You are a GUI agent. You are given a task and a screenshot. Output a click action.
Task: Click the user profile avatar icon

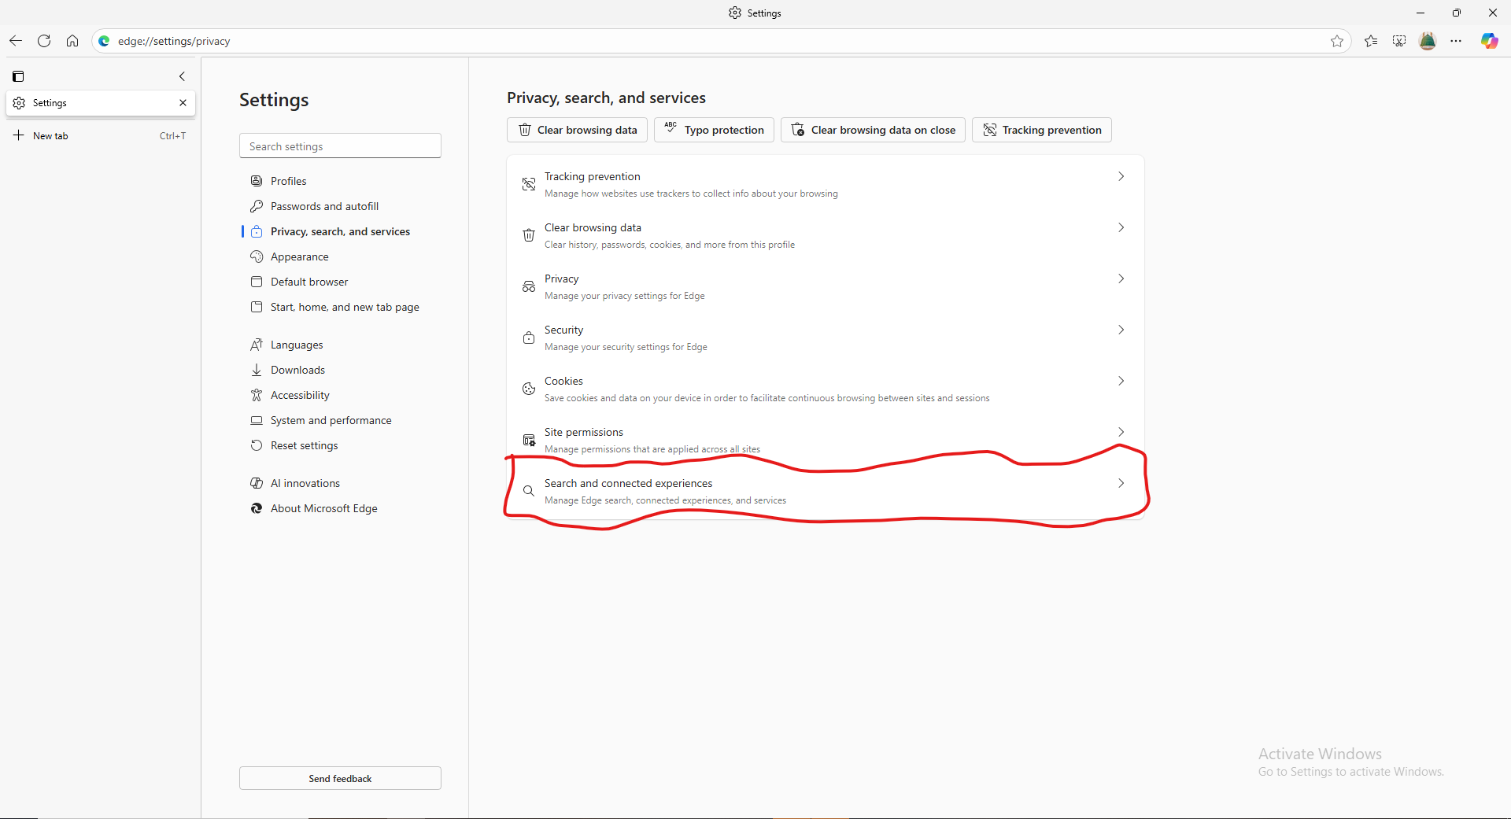click(1428, 41)
